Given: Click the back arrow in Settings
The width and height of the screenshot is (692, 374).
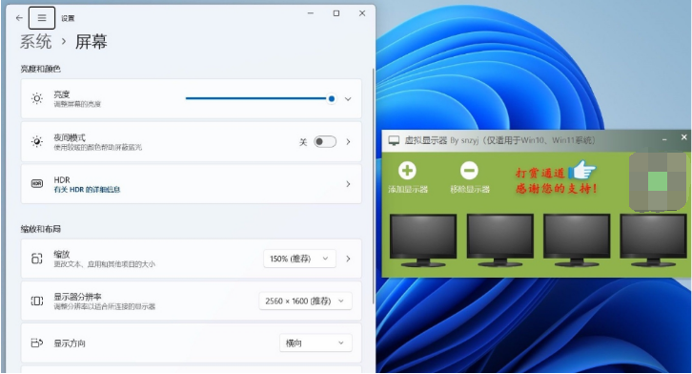Looking at the screenshot, I should pyautogui.click(x=19, y=18).
